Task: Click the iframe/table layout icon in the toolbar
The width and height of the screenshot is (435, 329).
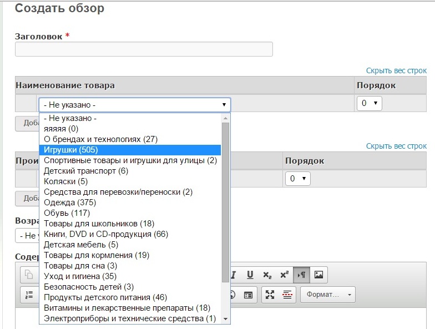Action: [248, 295]
